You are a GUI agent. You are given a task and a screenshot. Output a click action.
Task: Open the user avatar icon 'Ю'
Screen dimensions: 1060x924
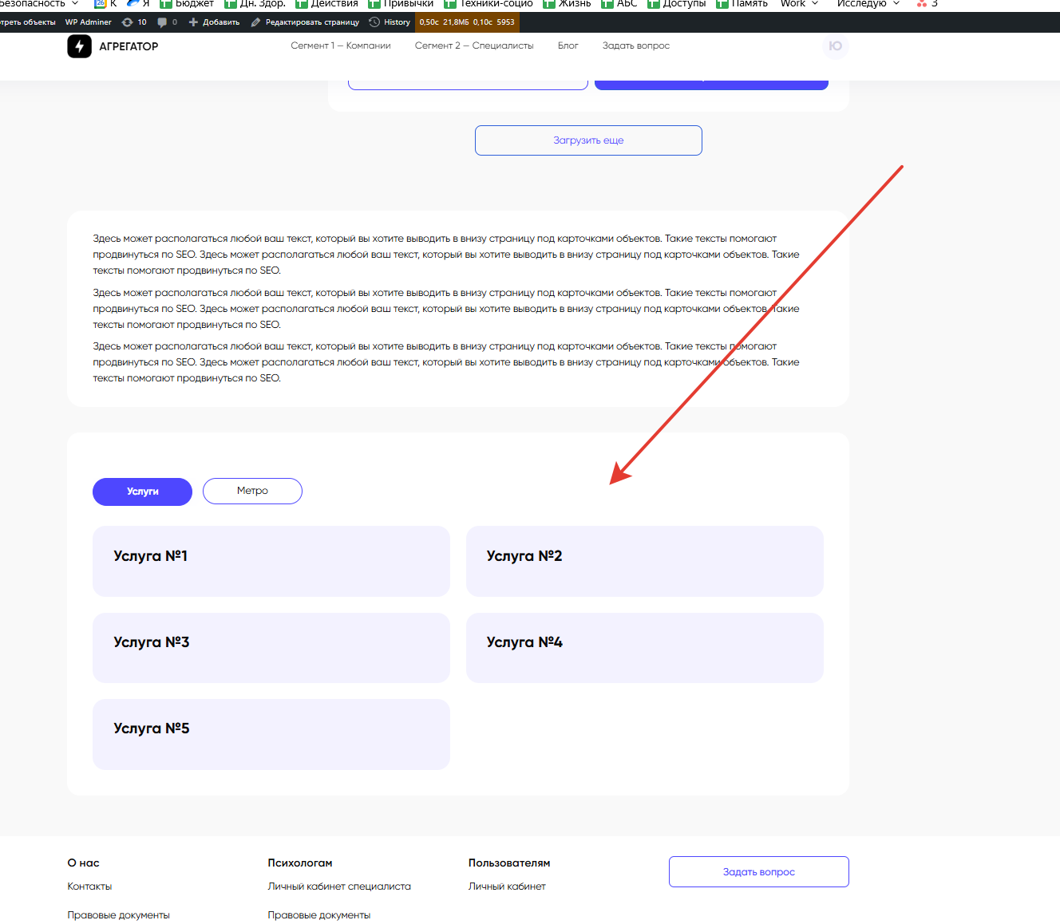pyautogui.click(x=835, y=46)
